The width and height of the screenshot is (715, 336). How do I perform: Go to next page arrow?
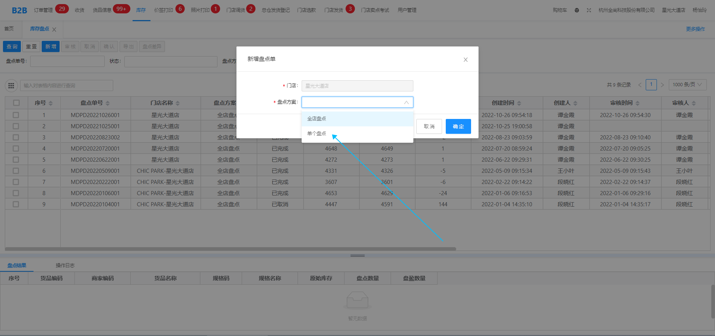[662, 85]
